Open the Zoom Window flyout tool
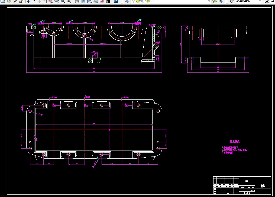 pos(63,1)
